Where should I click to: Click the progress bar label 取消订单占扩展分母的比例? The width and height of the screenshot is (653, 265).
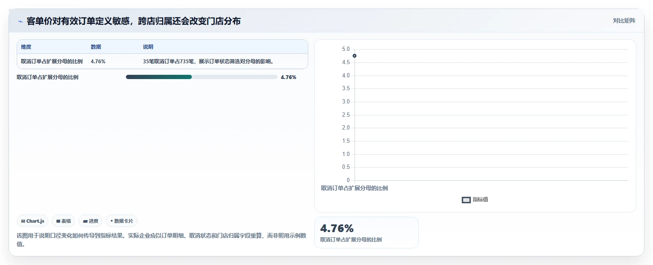point(48,77)
